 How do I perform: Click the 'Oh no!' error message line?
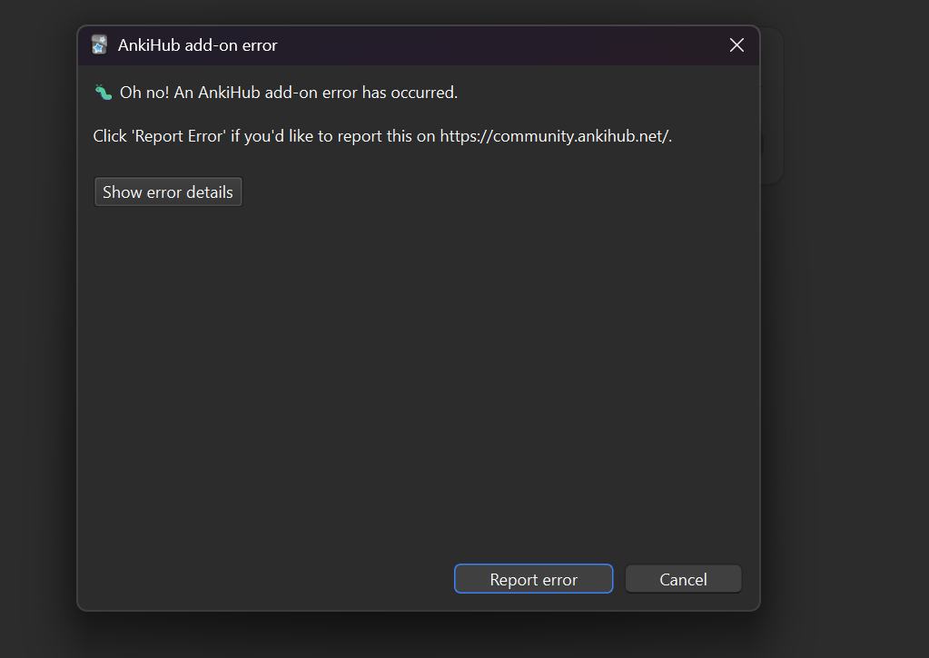[x=288, y=92]
